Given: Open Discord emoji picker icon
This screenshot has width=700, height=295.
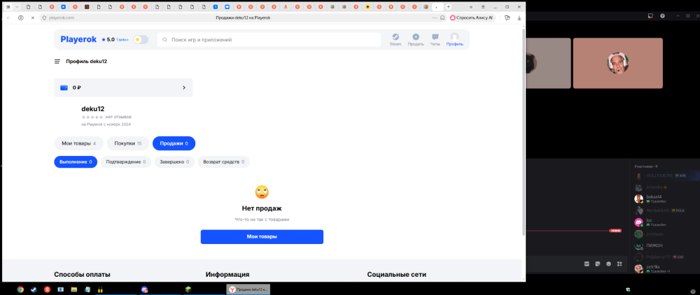Looking at the screenshot, I should [x=608, y=264].
